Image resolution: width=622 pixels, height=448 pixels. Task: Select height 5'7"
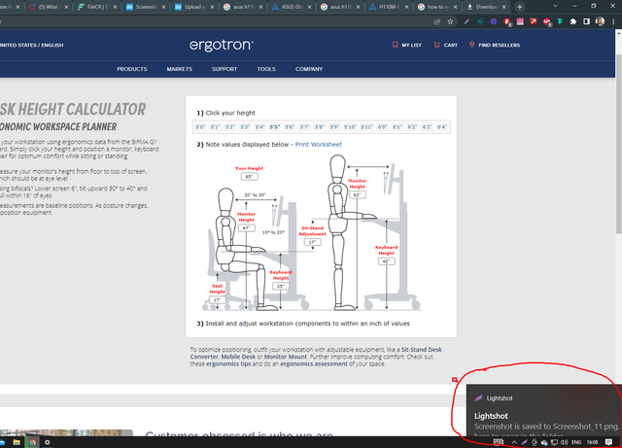pos(304,127)
